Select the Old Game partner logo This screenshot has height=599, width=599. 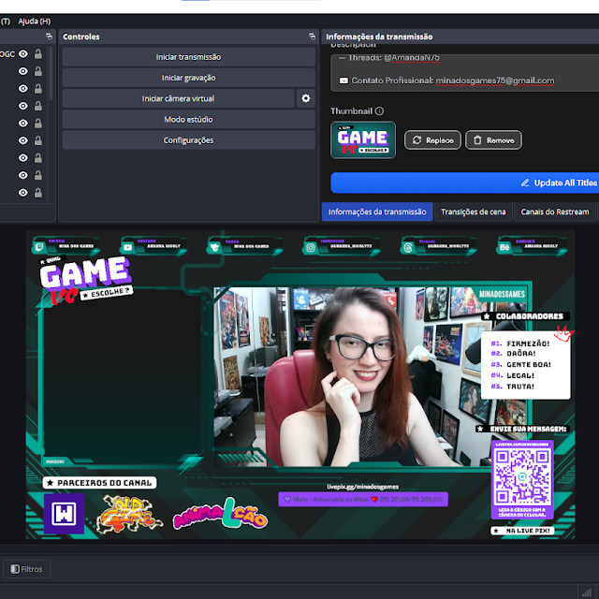coord(129,515)
